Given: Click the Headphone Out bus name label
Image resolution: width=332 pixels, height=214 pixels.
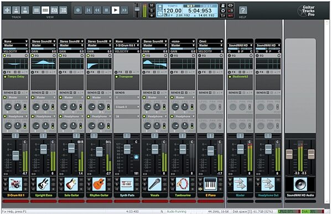Looking at the screenshot, I should tap(268, 195).
